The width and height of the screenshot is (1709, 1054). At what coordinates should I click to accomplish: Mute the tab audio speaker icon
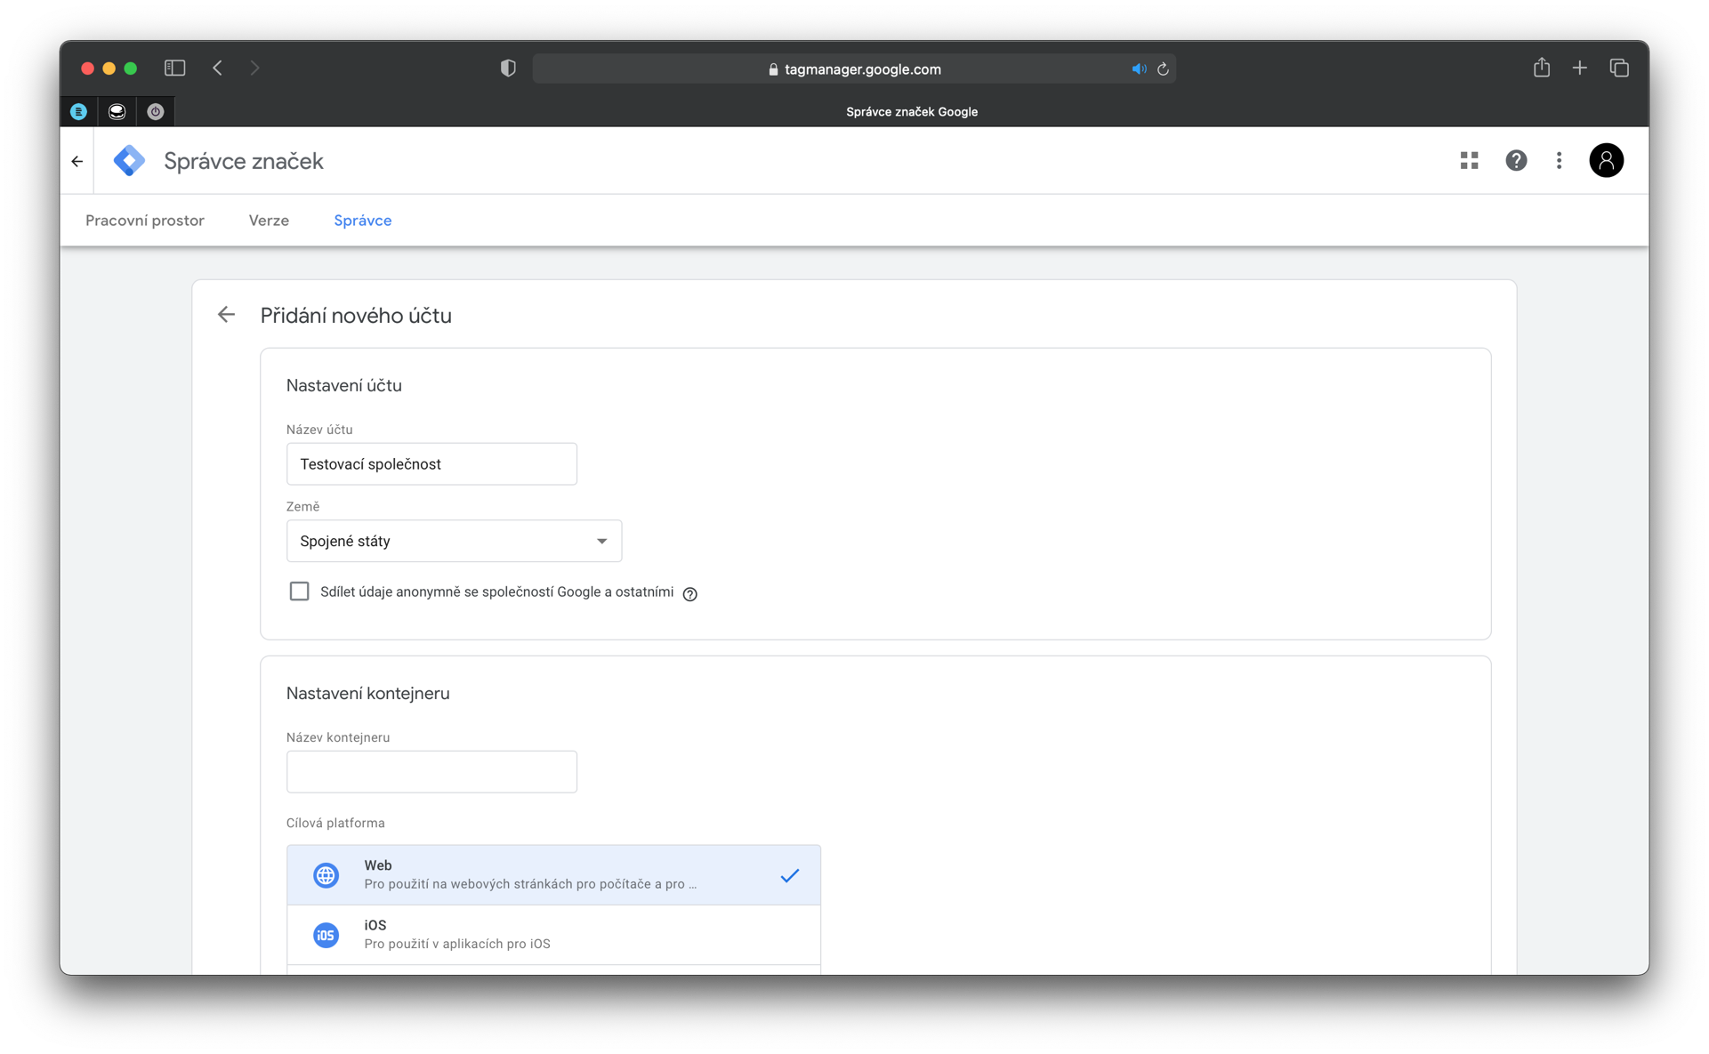click(1139, 68)
